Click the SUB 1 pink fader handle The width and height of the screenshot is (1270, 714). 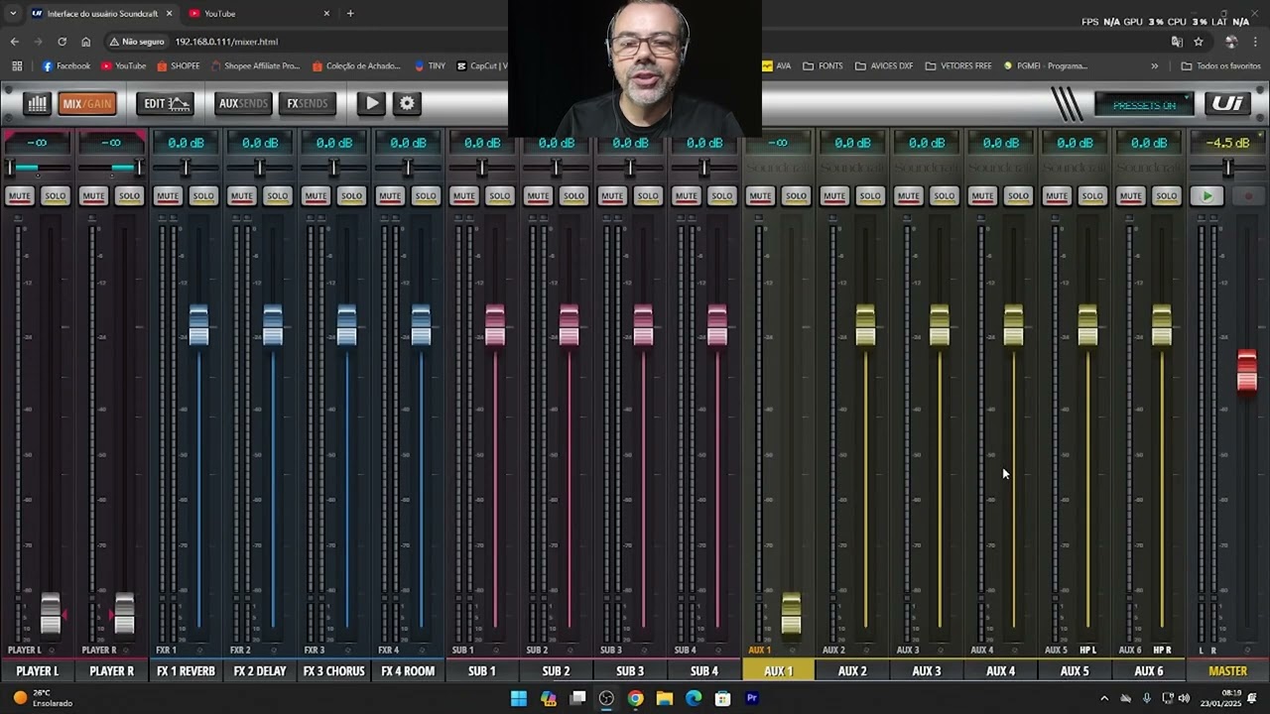coord(495,325)
